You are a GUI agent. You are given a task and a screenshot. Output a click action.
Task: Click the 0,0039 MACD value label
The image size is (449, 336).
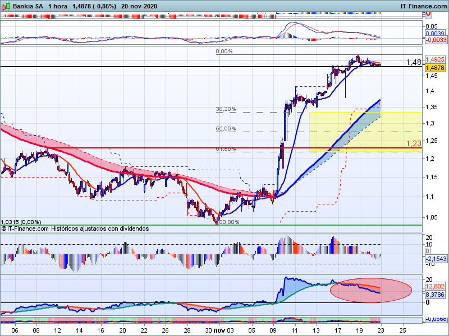pyautogui.click(x=434, y=34)
